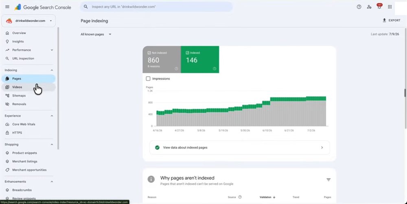Open the Insights page
The height and width of the screenshot is (204, 407).
pyautogui.click(x=28, y=42)
